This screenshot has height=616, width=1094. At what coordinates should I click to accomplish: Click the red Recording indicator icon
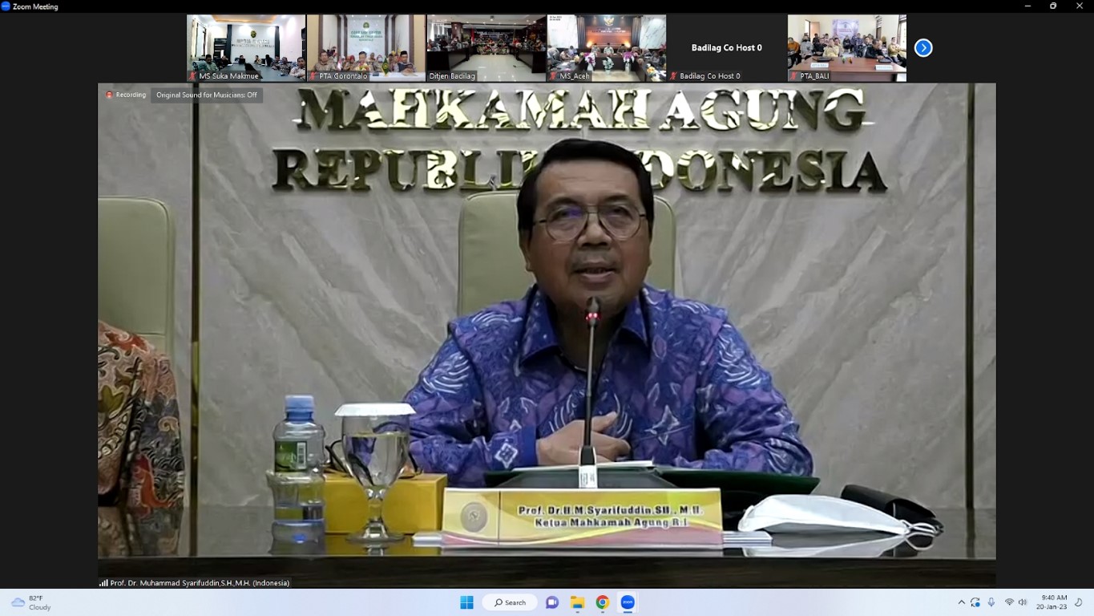(110, 95)
